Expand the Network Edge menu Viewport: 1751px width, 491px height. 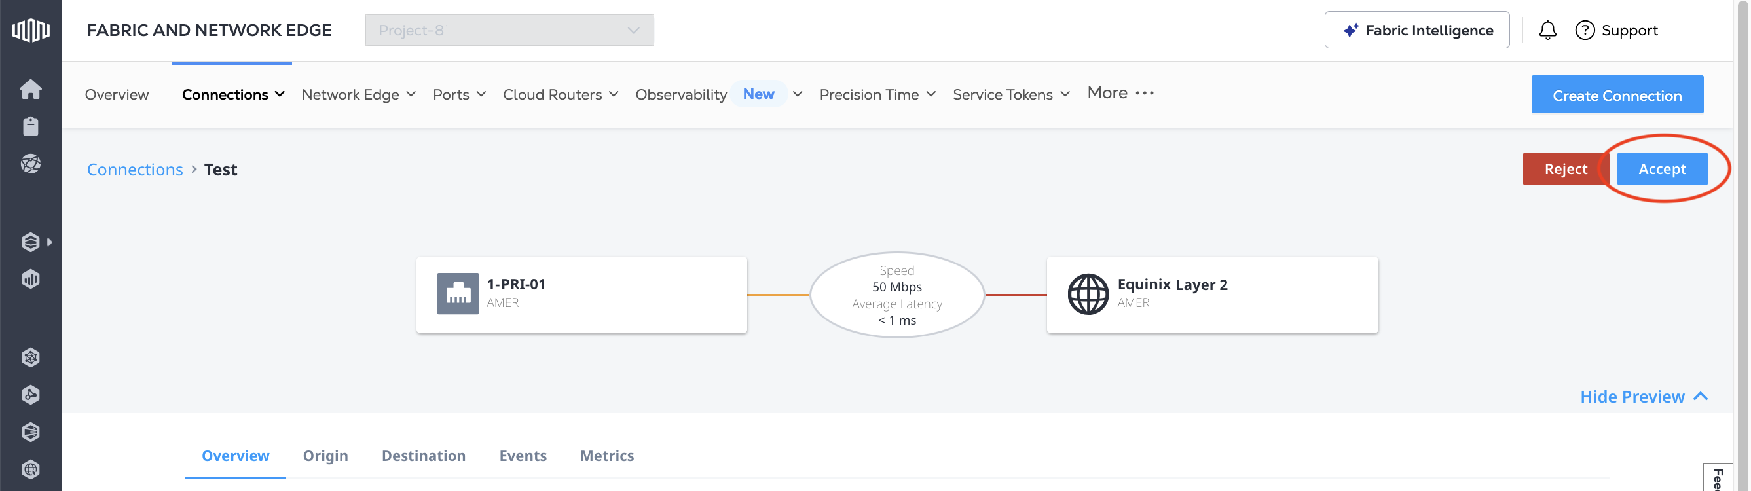tap(358, 94)
